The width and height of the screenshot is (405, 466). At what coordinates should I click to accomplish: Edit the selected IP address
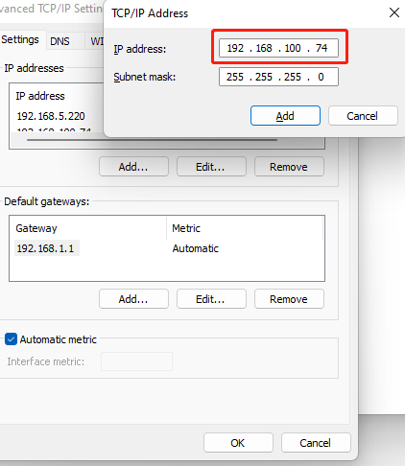(211, 167)
